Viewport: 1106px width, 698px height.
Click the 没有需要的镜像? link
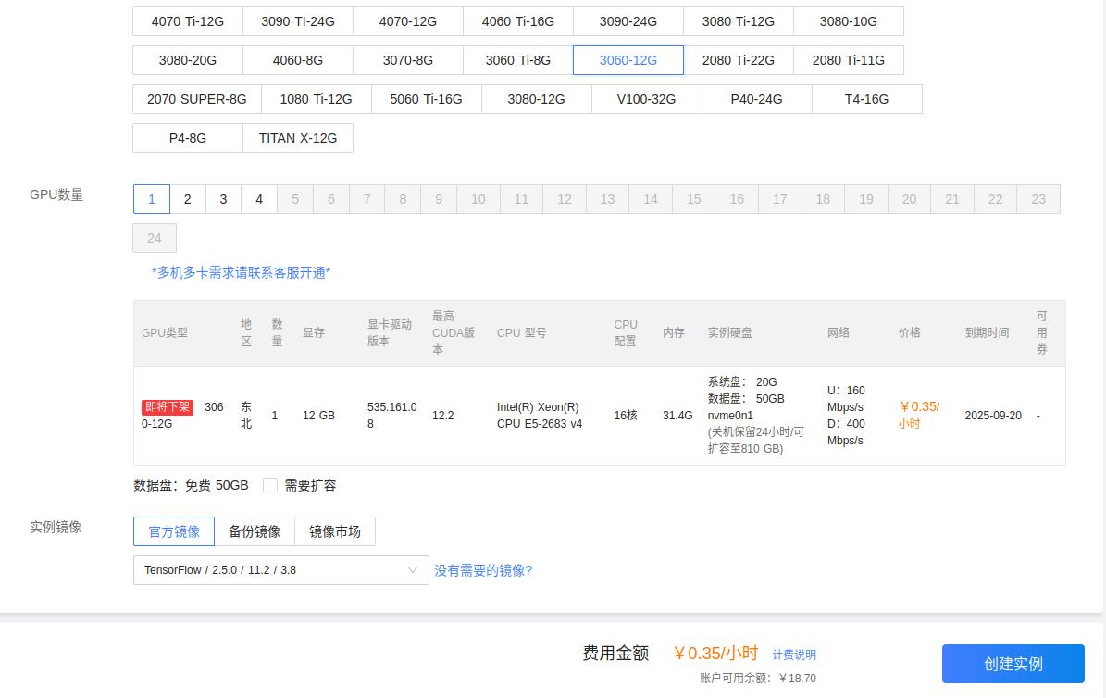(x=483, y=570)
